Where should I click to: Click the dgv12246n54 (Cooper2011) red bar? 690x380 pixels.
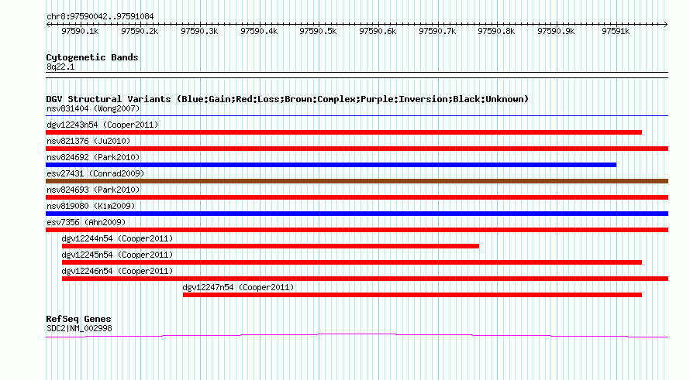coord(365,279)
